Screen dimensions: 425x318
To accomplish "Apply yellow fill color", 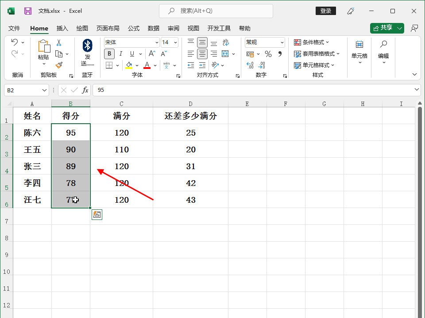I will pyautogui.click(x=129, y=65).
